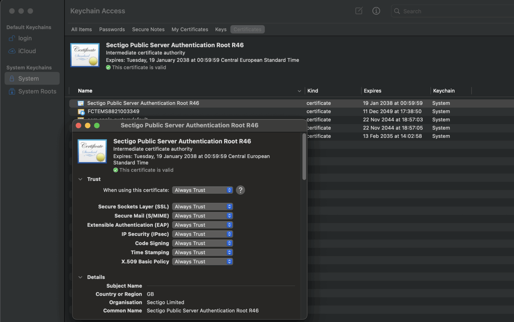Image resolution: width=514 pixels, height=322 pixels.
Task: Click the compose new item icon
Action: [x=359, y=11]
